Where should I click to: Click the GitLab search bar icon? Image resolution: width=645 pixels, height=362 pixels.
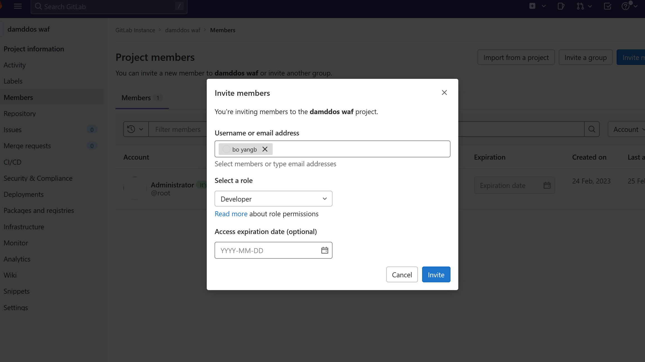(x=39, y=7)
